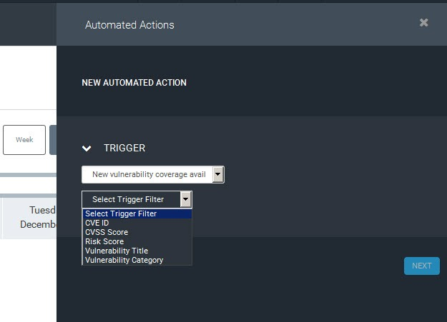The image size is (447, 322).
Task: Switch calendar to Week view
Action: pos(24,140)
